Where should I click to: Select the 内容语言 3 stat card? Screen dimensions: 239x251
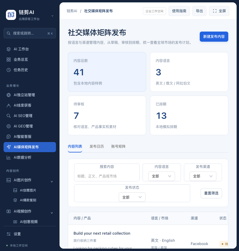[189, 72]
